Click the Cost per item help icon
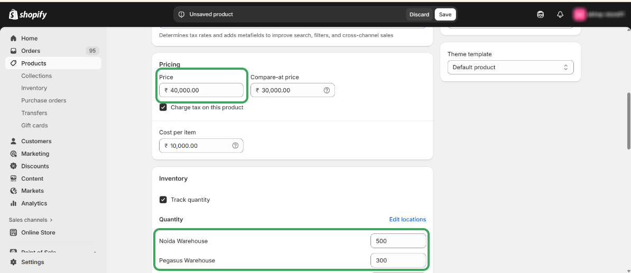 pos(235,146)
